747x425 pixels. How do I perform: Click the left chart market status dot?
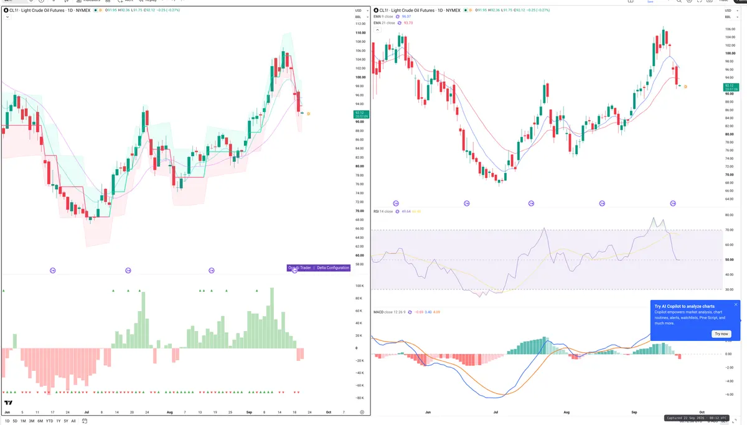(95, 11)
